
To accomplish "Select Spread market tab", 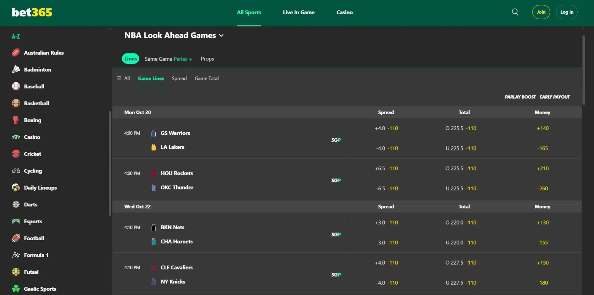I will point(179,78).
